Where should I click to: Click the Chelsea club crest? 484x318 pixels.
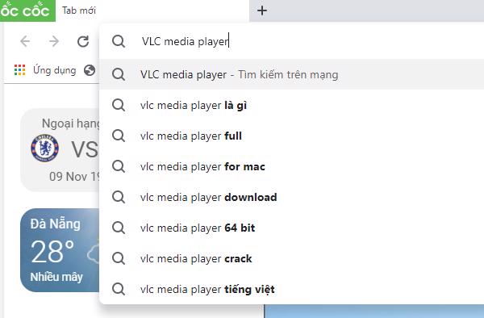44,148
